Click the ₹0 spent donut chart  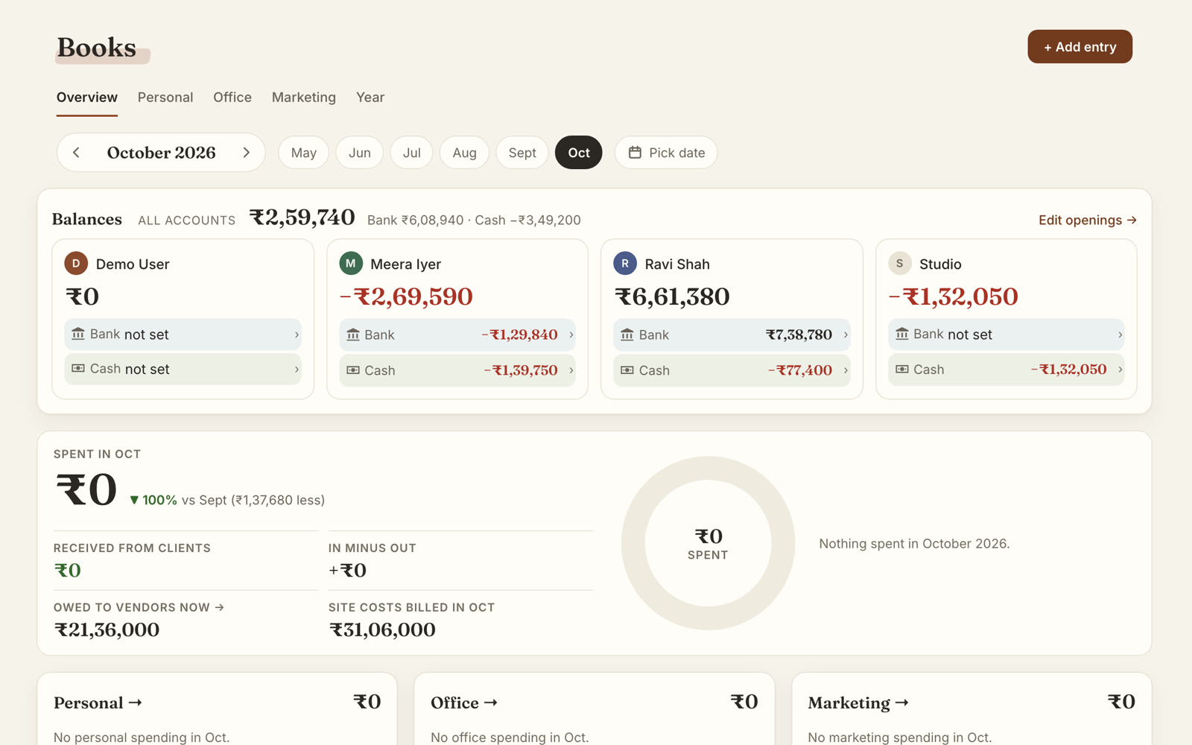[x=708, y=543]
